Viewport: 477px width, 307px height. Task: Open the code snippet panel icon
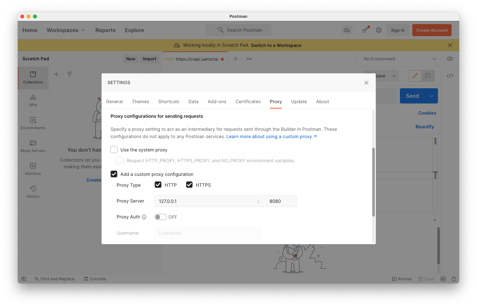[450, 76]
